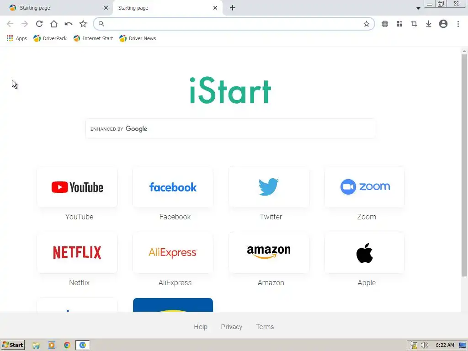The width and height of the screenshot is (468, 351).
Task: Open the four-squares grid toolbar icon
Action: tap(399, 24)
